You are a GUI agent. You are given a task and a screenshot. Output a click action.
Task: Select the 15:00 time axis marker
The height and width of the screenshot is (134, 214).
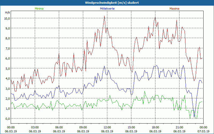click(x=131, y=127)
